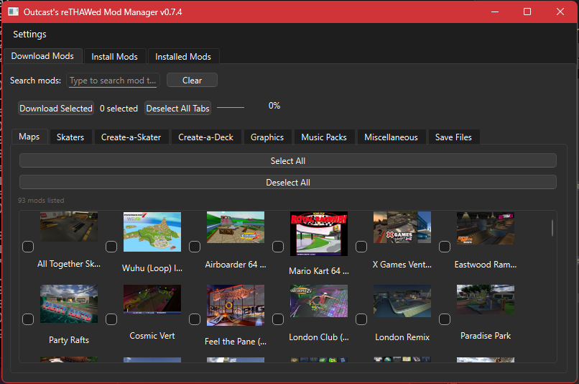Enable the Cosmic Vert mod checkbox

(x=111, y=319)
